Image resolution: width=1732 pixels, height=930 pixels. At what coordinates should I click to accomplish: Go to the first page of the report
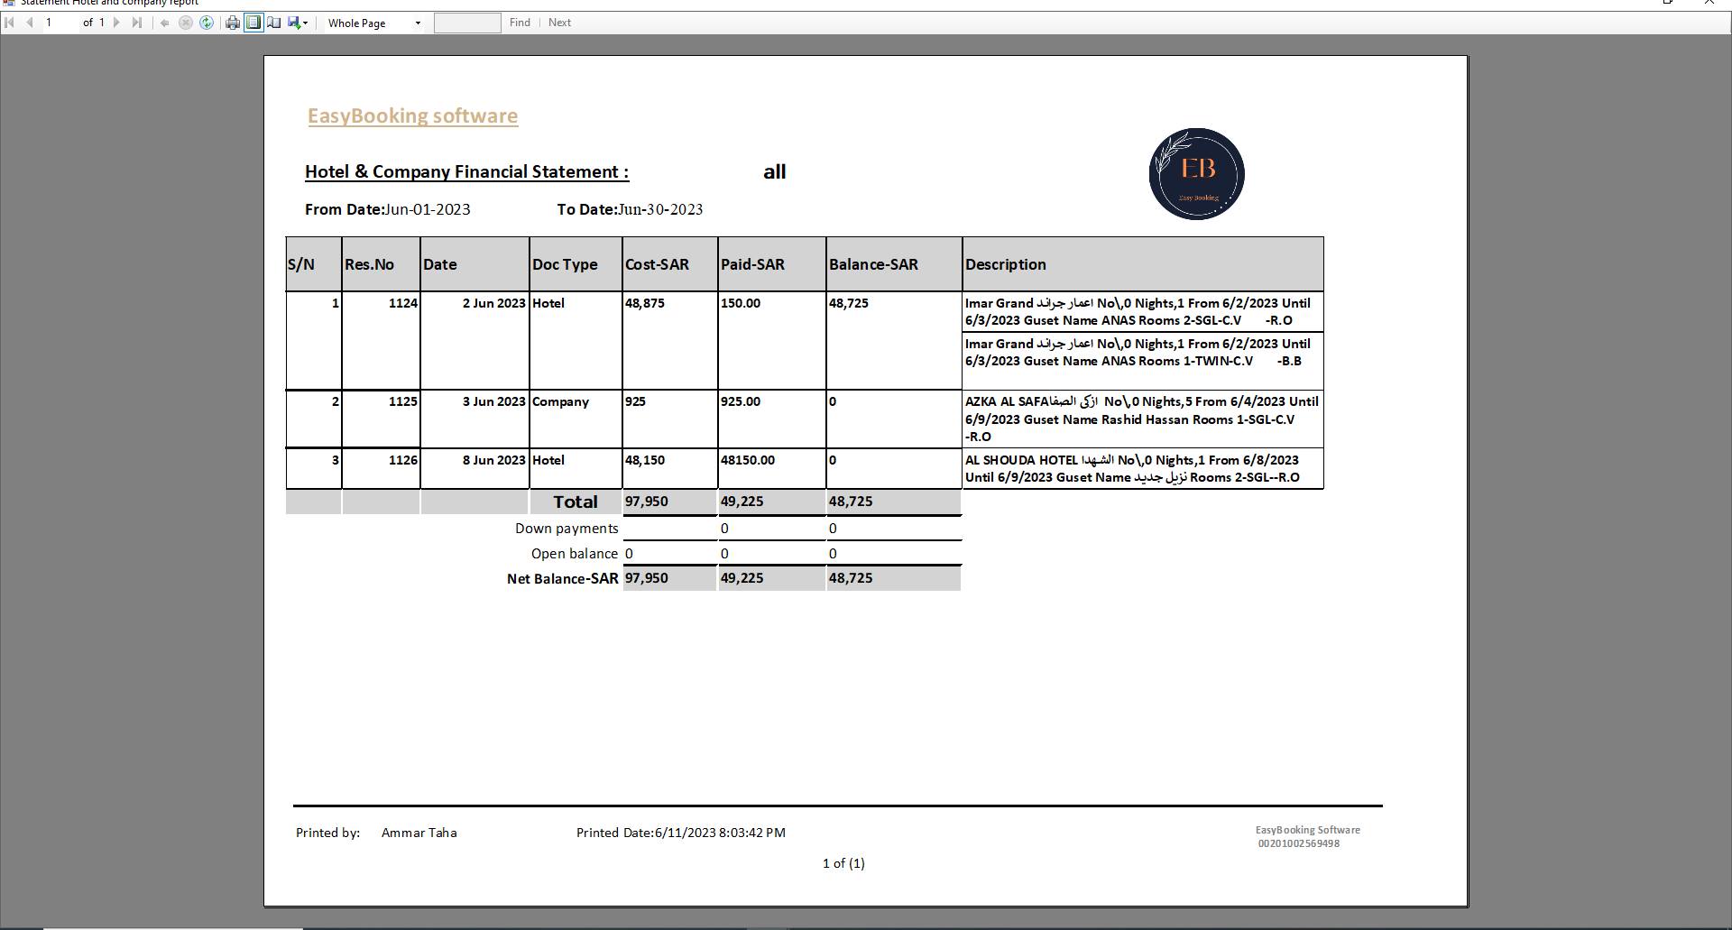coord(10,23)
